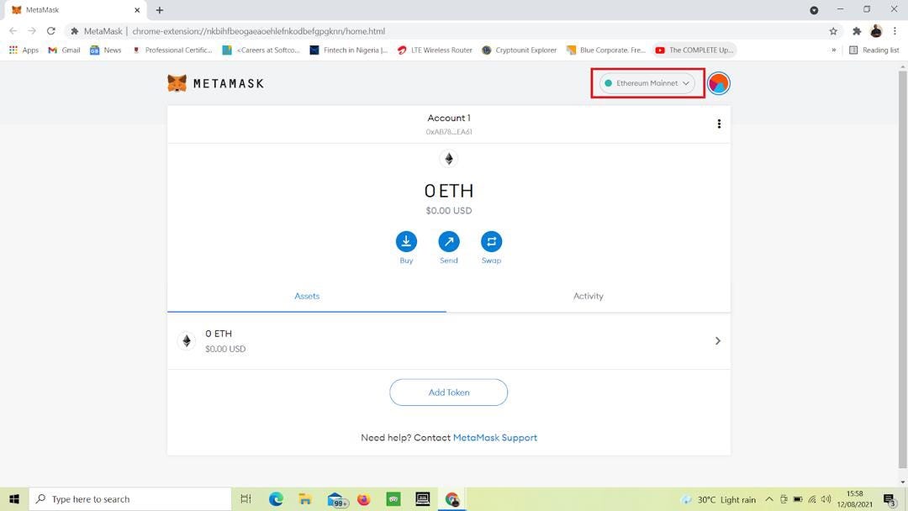Open the colorful account avatar menu

point(719,83)
